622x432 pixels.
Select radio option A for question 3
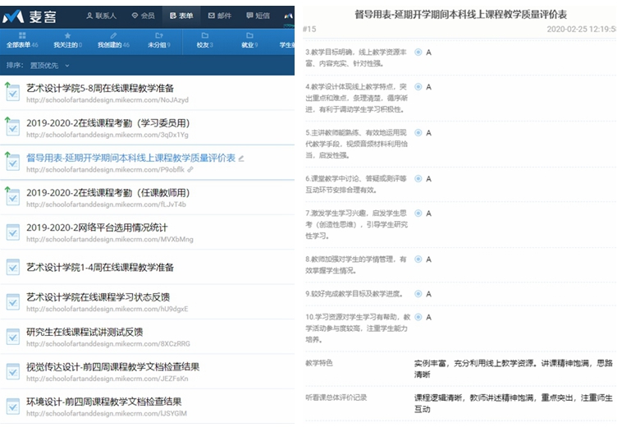(x=418, y=52)
